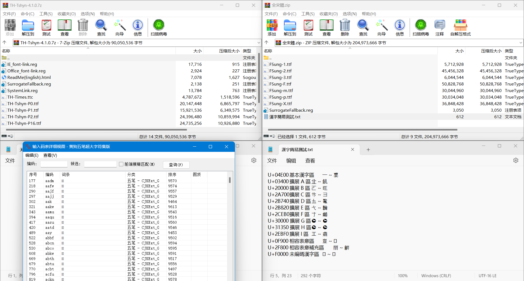The height and width of the screenshot is (281, 524).
Task: Click Extract To icon in TH-Tshyn archive window
Action: coord(28,28)
